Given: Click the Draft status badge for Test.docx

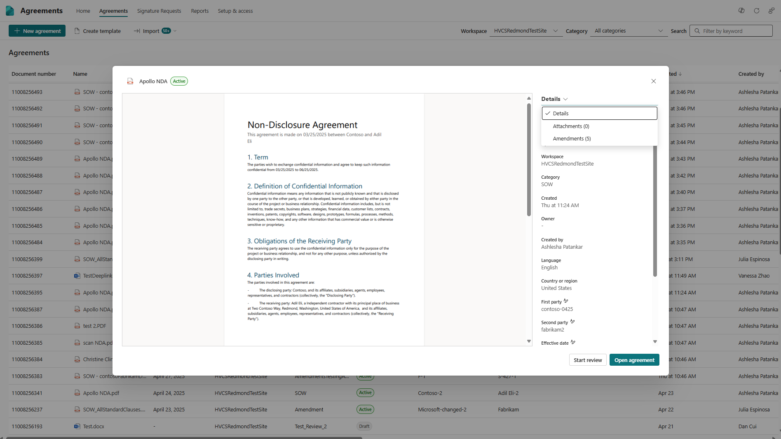Looking at the screenshot, I should (x=364, y=426).
